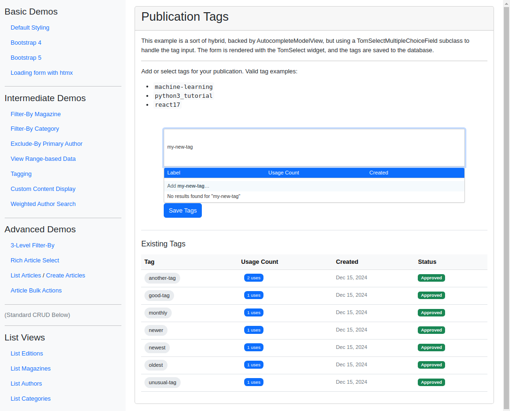The image size is (510, 411).
Task: Open Weighted Author Search demo
Action: (x=43, y=204)
